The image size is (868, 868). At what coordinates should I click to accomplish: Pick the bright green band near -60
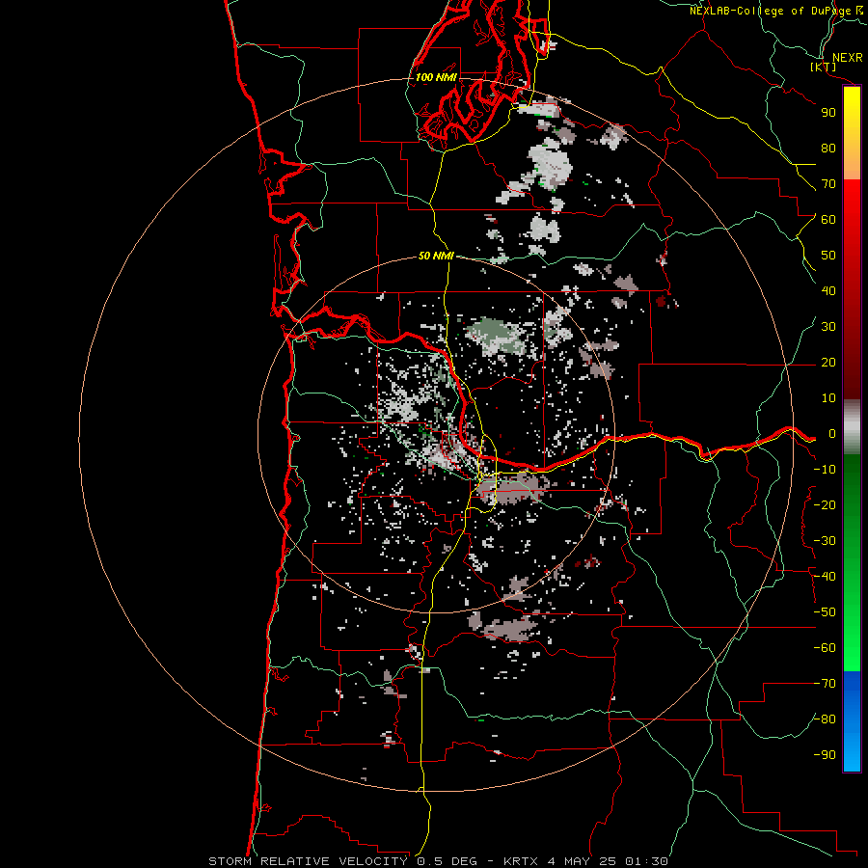[x=852, y=648]
